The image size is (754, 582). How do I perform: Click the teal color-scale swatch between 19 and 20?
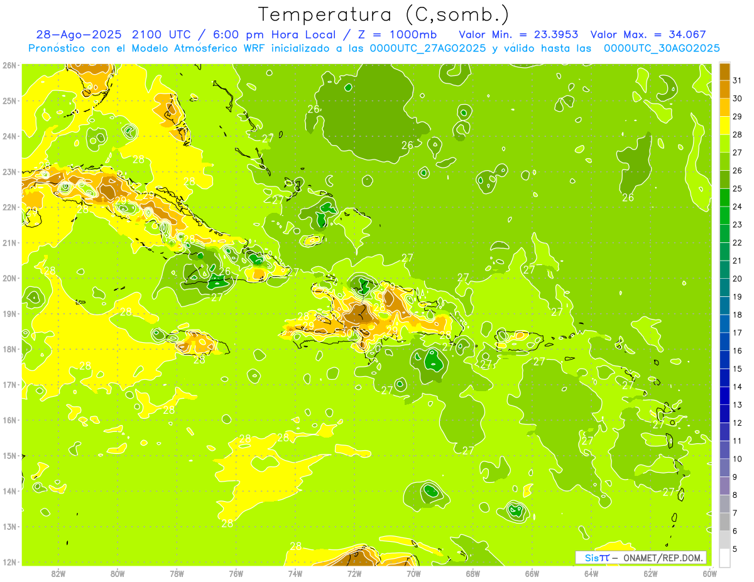click(724, 288)
